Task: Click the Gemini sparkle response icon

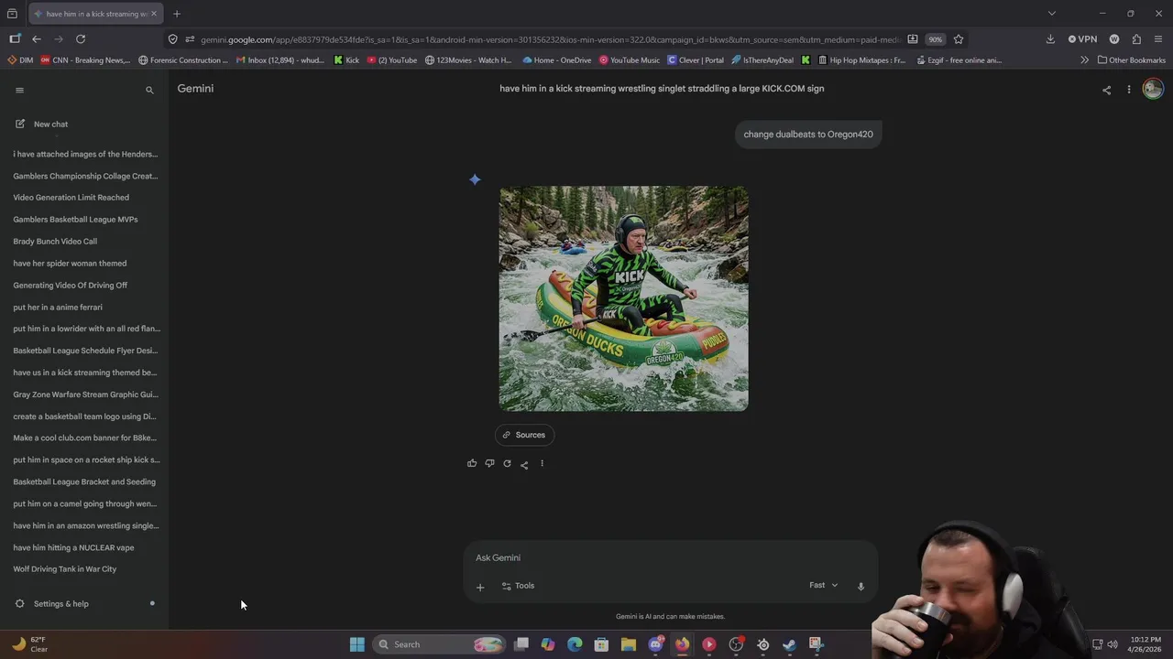Action: point(475,179)
